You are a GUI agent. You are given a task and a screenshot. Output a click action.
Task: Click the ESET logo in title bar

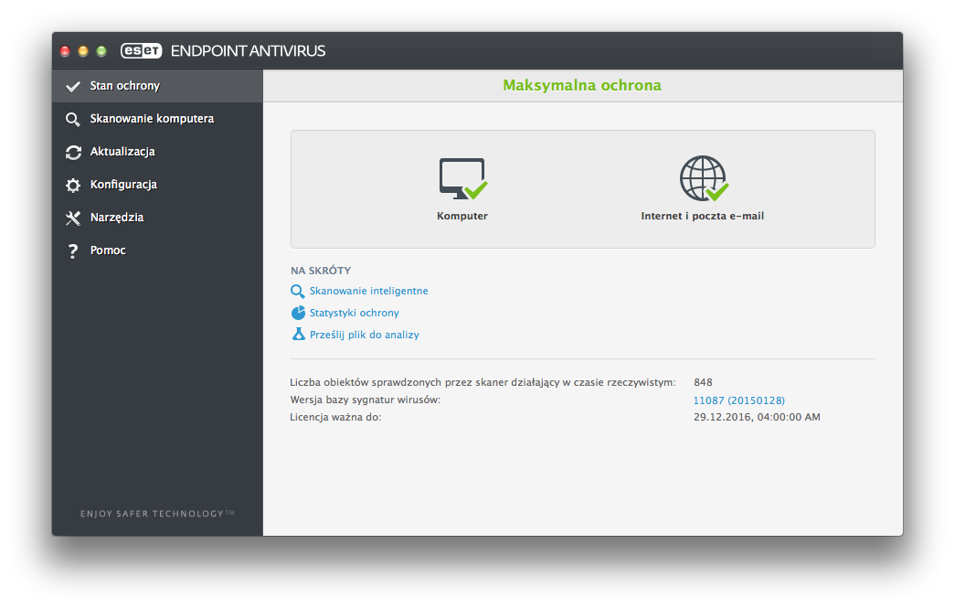(x=142, y=50)
